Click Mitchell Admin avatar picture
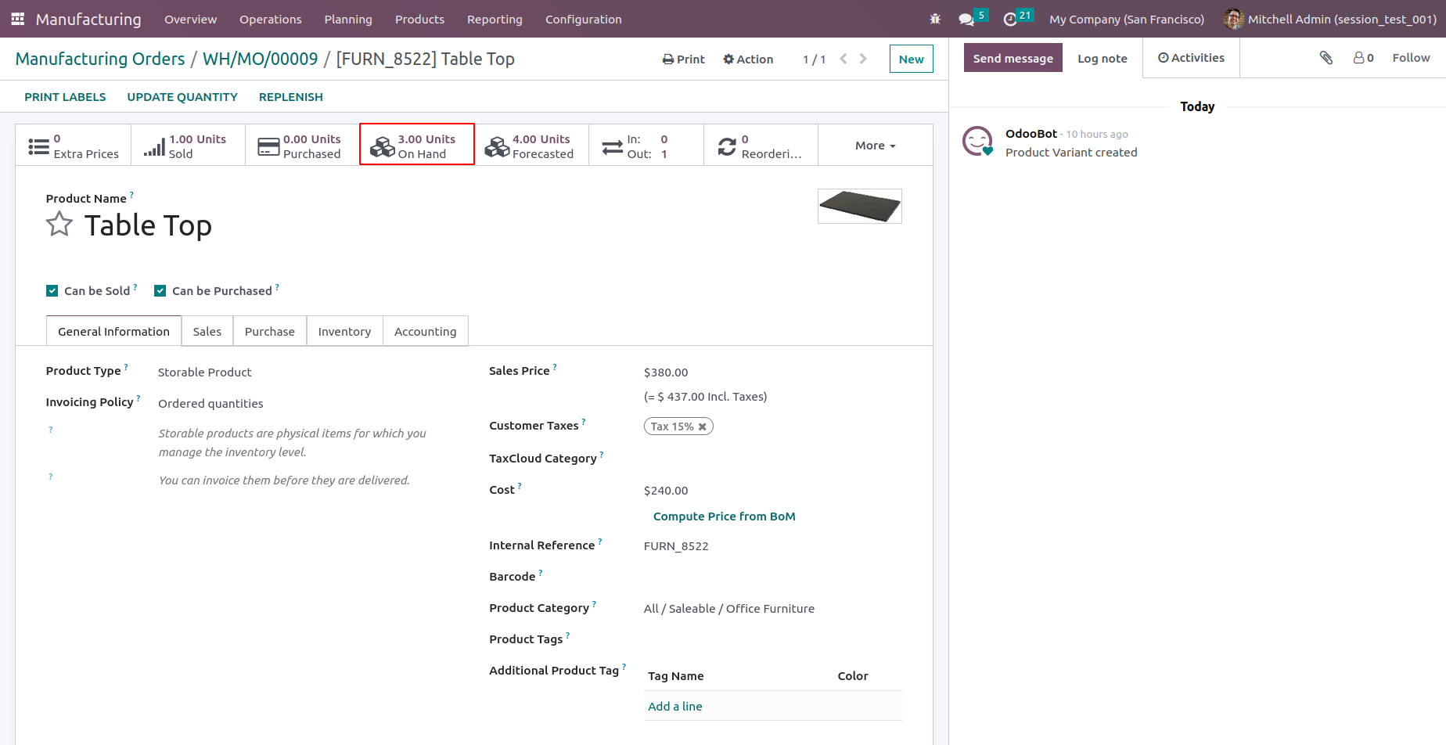The width and height of the screenshot is (1446, 745). [x=1233, y=19]
